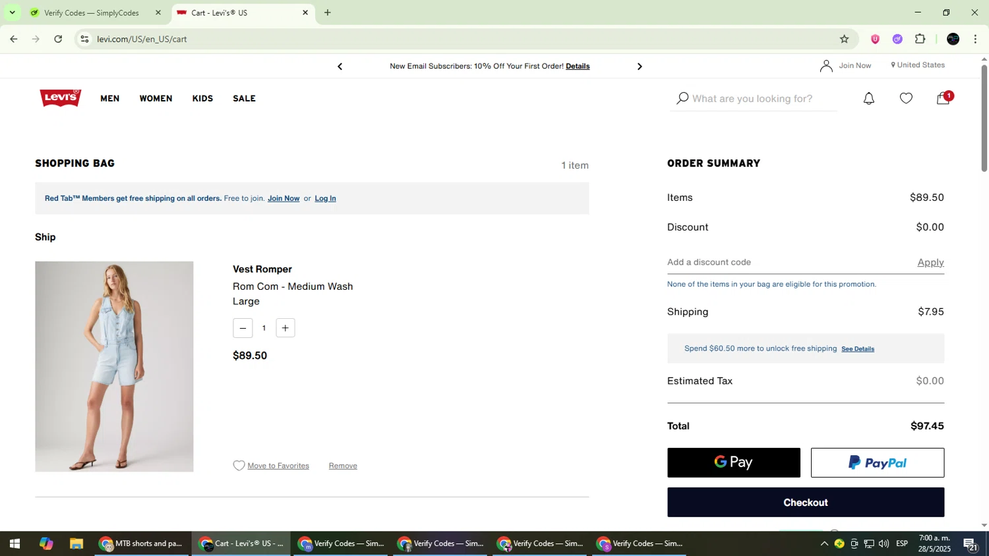
Task: Open the volume control in system tray
Action: click(x=884, y=543)
